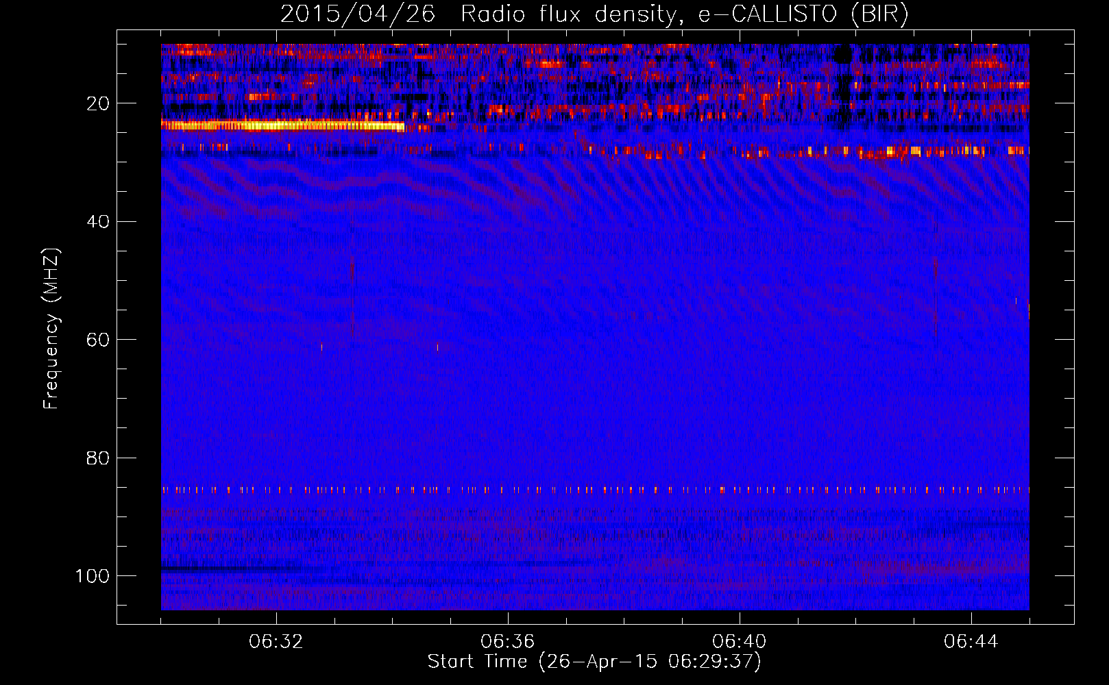Click the bright yellow emission band in the spectrogram
This screenshot has width=1109, height=685.
[x=282, y=125]
